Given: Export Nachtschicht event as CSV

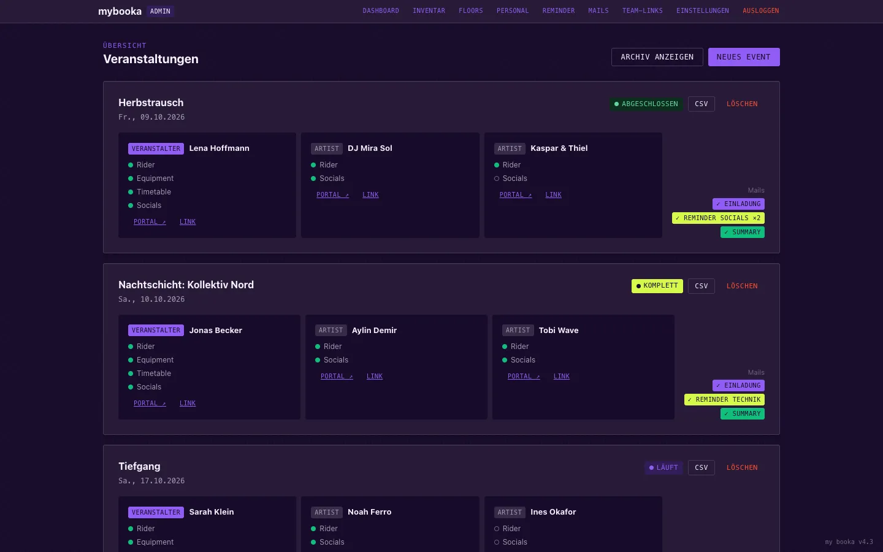Looking at the screenshot, I should (x=701, y=286).
